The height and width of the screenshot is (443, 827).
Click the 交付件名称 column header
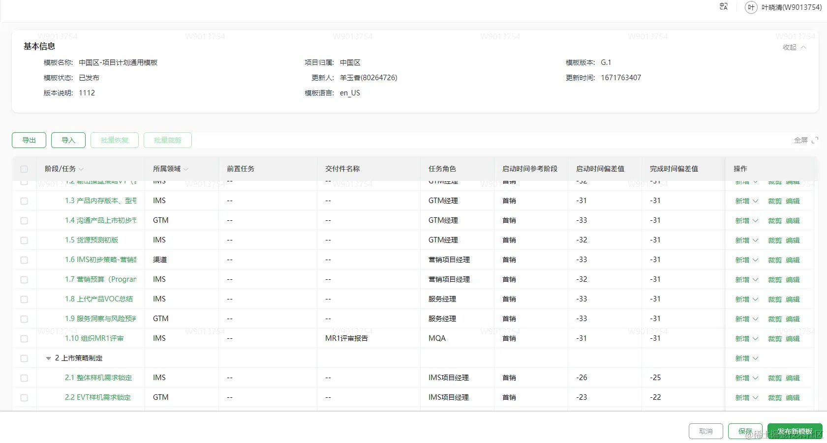pos(342,169)
